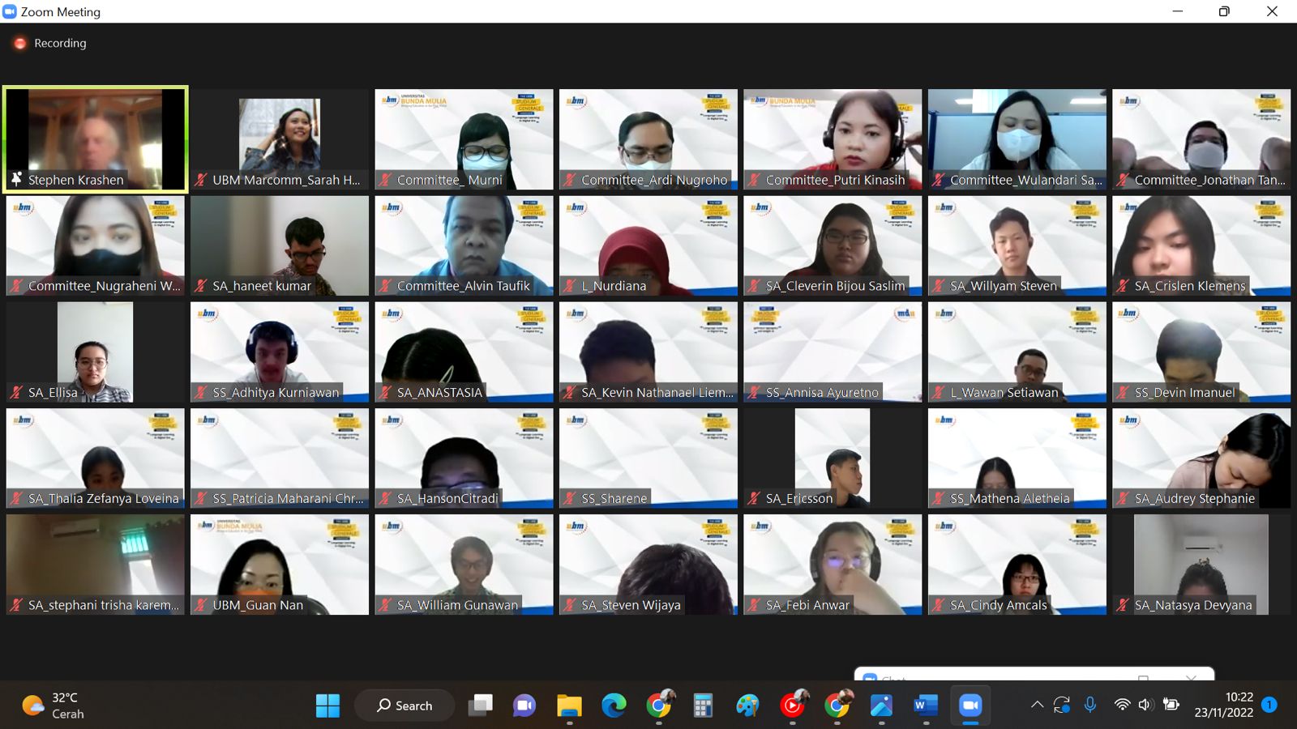The width and height of the screenshot is (1297, 729).
Task: Open the Photos app in taskbar
Action: pyautogui.click(x=881, y=706)
